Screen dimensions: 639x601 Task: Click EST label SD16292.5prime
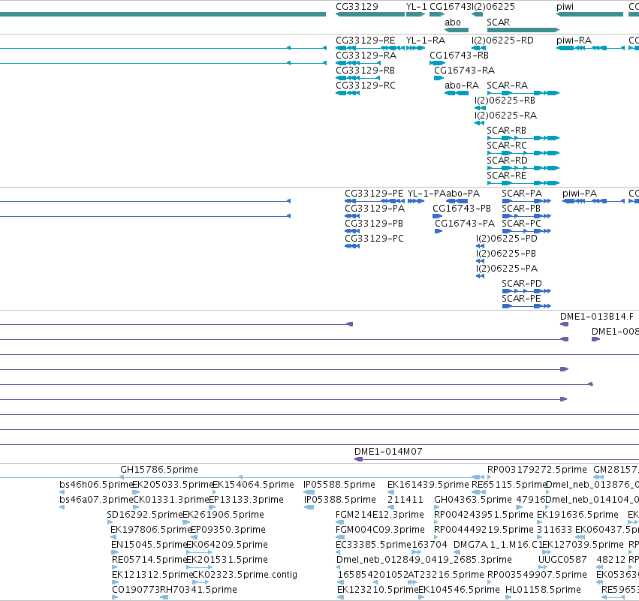[x=145, y=515]
